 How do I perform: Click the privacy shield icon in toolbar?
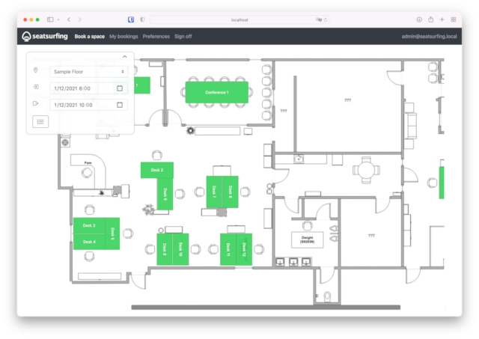coord(142,19)
